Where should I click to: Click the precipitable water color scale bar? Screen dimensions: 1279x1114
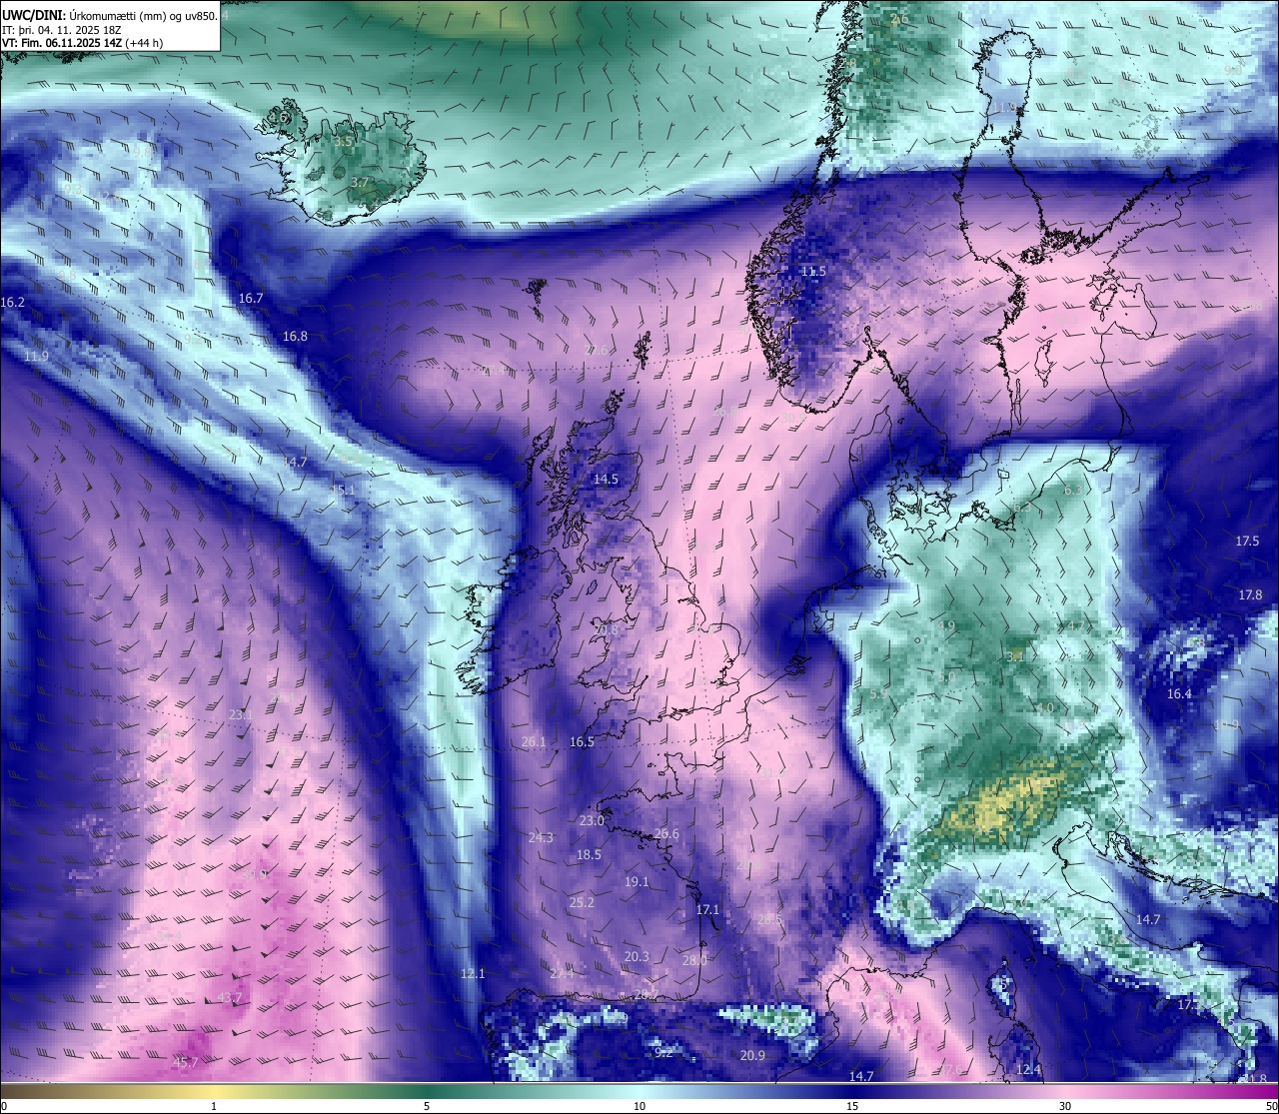coord(639,1092)
